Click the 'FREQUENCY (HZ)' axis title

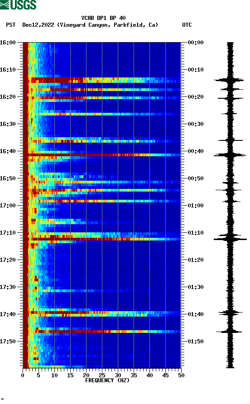[107, 380]
